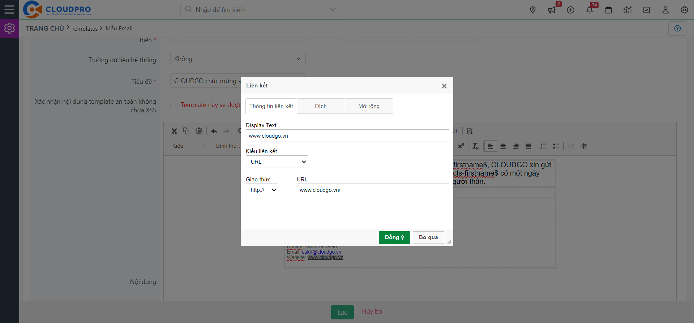Open announcements megaphone icon
The width and height of the screenshot is (694, 323).
tap(552, 10)
